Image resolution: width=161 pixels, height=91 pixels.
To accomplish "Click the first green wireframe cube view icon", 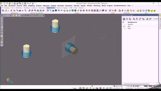I will pos(22,15).
